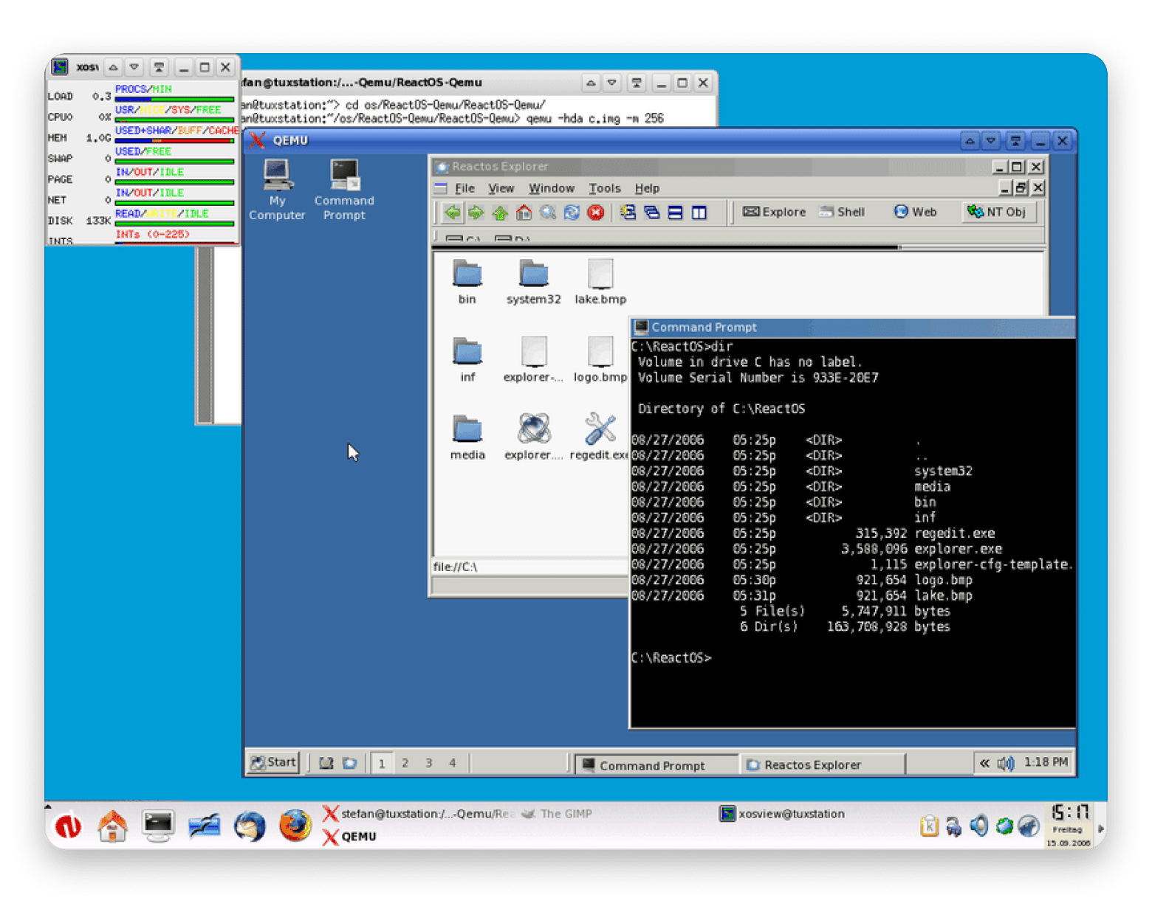Open the View menu in Reactos Explorer
Screen dimensions: 1152x909
point(501,188)
